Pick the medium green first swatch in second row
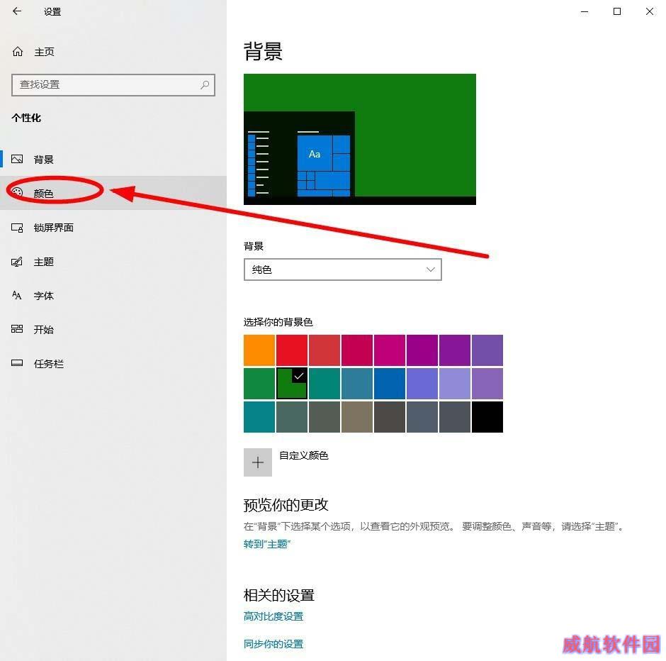Viewport: 666px width, 661px height. pyautogui.click(x=259, y=384)
